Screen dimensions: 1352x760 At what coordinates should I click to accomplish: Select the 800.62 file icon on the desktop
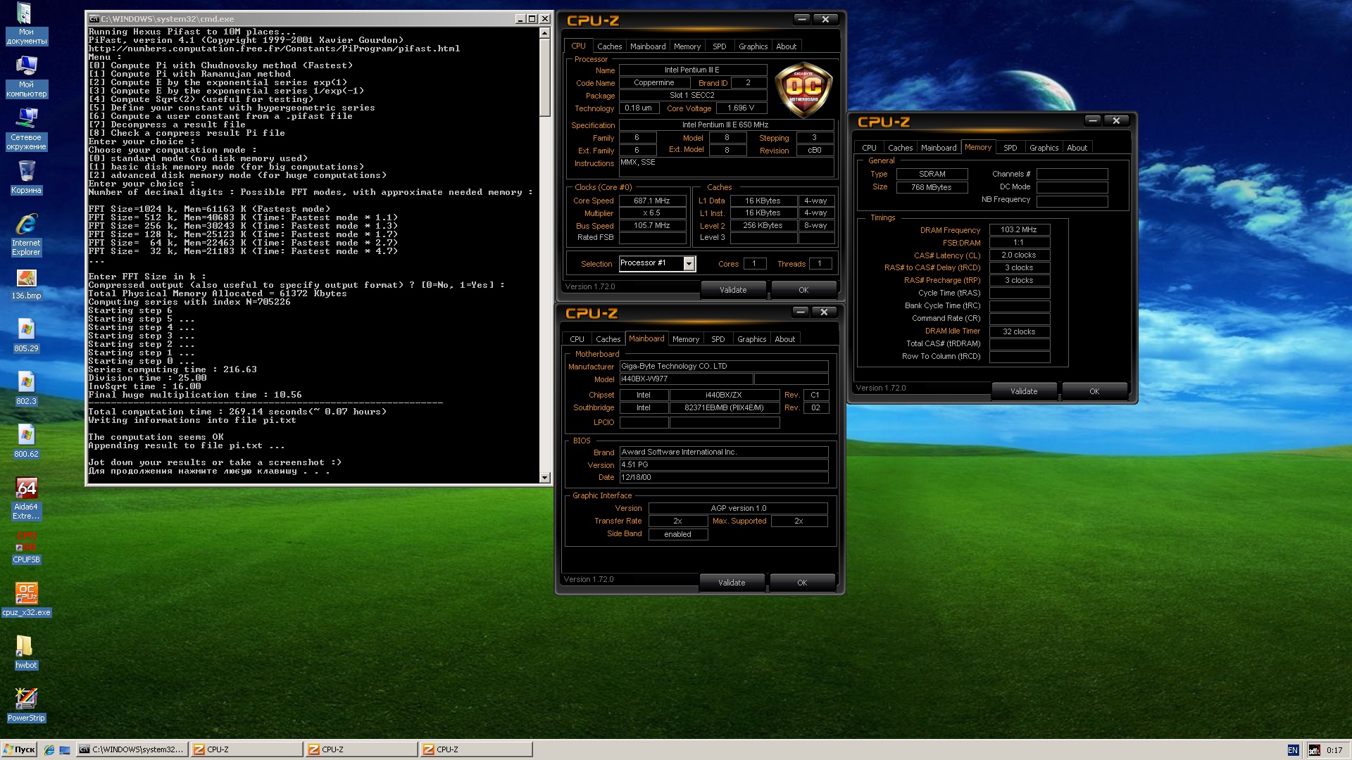[x=26, y=442]
